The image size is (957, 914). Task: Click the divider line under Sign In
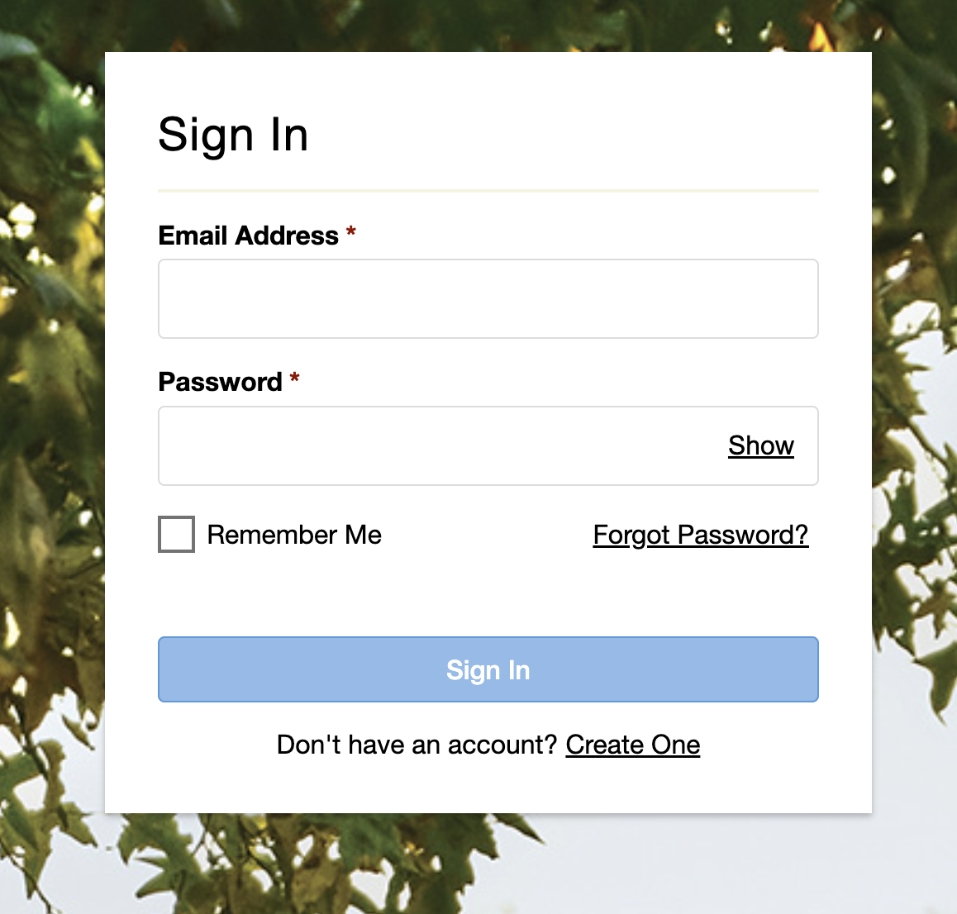point(488,191)
